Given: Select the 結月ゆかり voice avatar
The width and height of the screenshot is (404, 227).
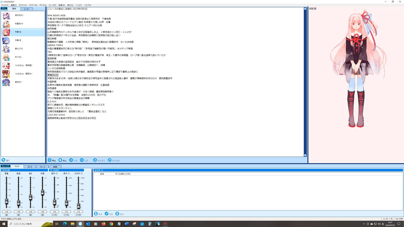Looking at the screenshot, I should 6,16.
